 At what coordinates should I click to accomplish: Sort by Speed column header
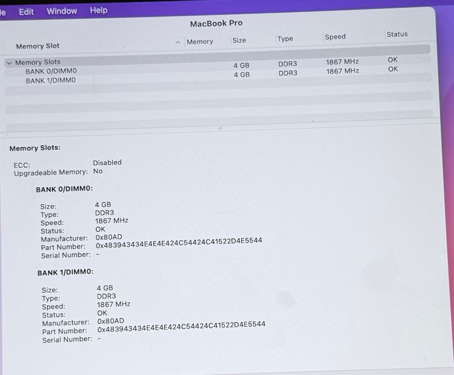point(335,36)
